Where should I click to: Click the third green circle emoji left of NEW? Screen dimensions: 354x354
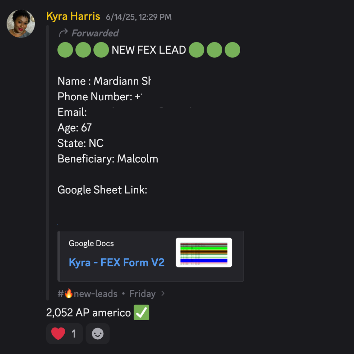(101, 50)
